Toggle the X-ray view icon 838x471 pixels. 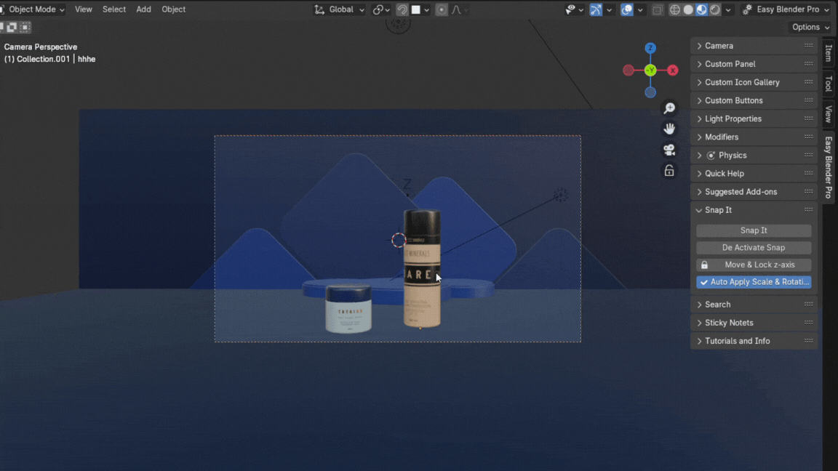[x=658, y=9]
